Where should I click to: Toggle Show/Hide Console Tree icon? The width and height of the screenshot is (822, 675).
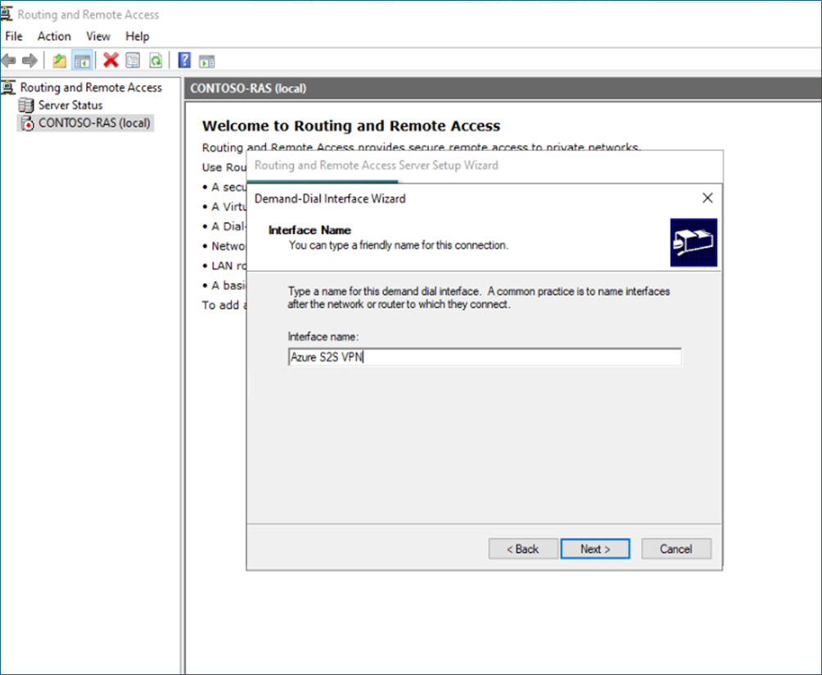(x=82, y=61)
